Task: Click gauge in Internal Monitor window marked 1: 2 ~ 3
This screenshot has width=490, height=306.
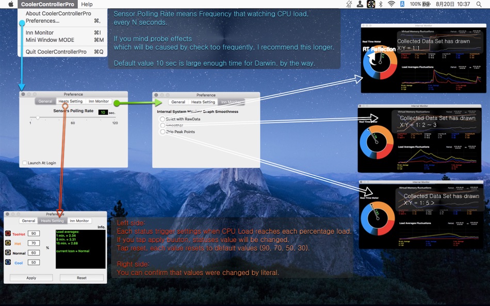Action: 377,142
